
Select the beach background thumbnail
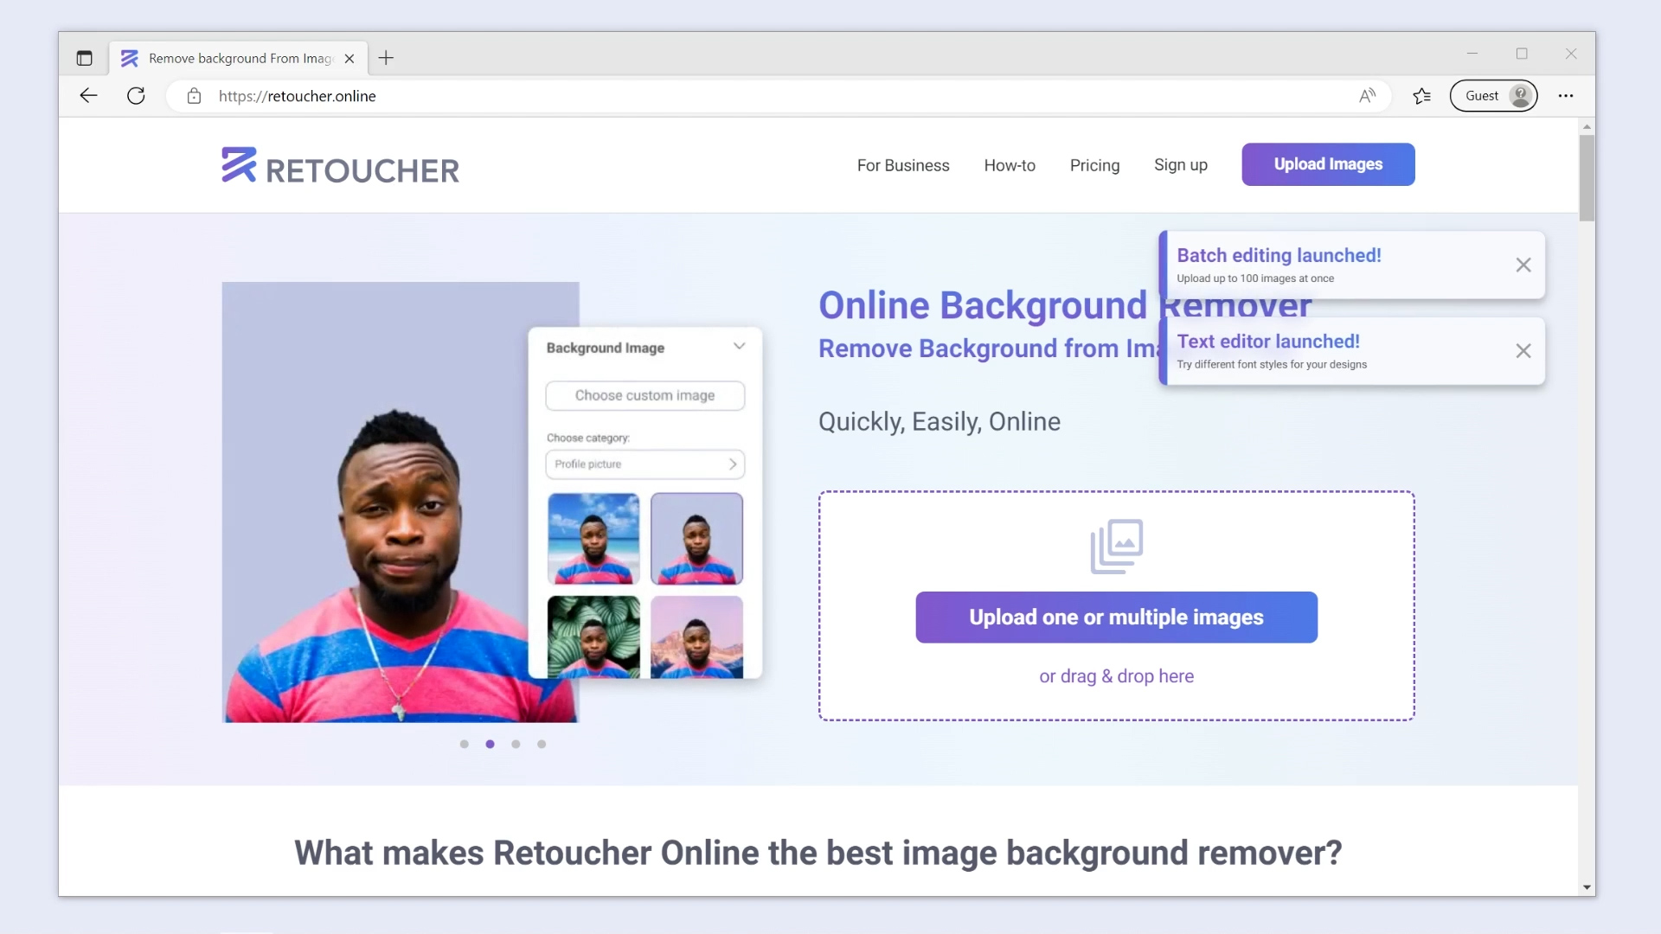tap(593, 538)
